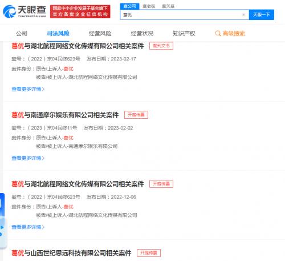
Task: Switch to the 司法风险 tab
Action: tap(58, 34)
